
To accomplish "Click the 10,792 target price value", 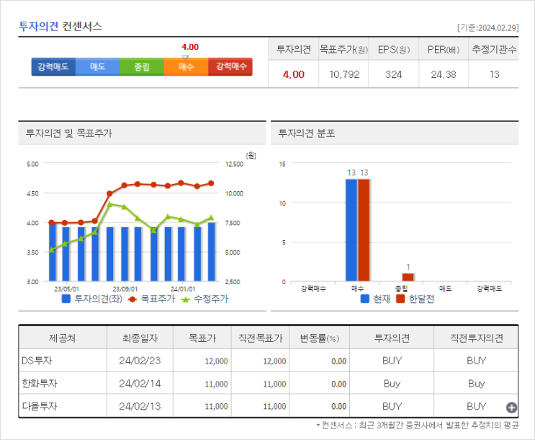I will (x=344, y=74).
